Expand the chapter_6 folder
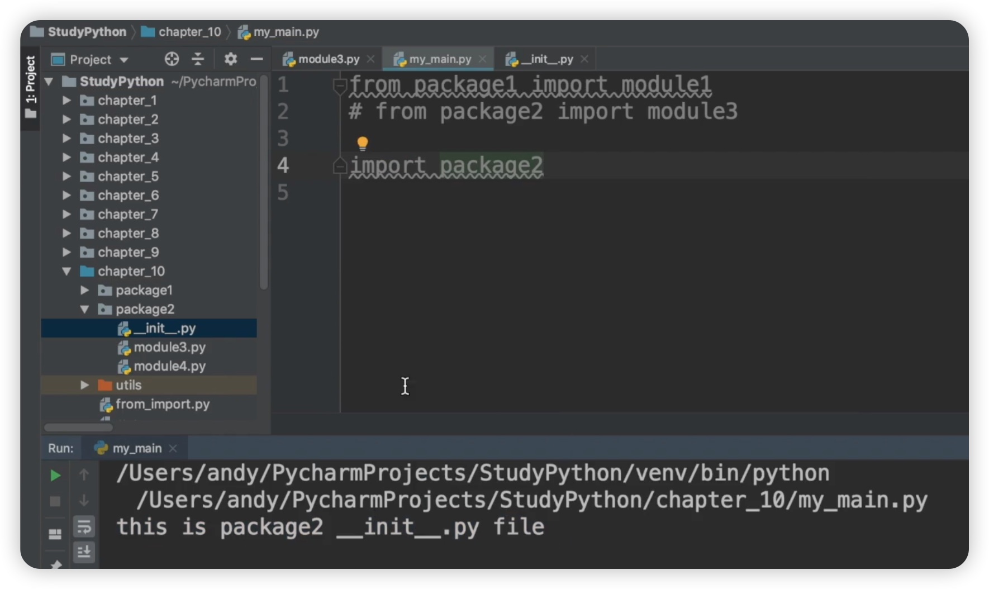The width and height of the screenshot is (989, 589). pos(66,196)
